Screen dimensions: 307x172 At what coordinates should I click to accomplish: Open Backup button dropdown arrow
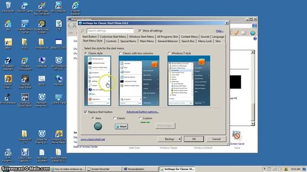point(179,139)
